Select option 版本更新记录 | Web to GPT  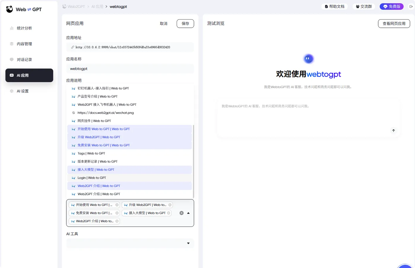(130, 162)
